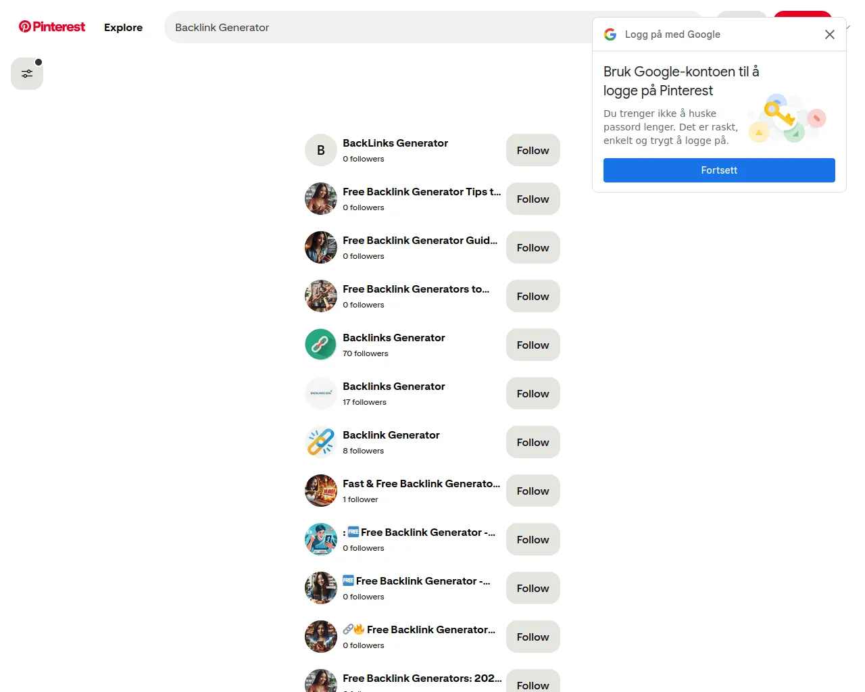This screenshot has height=692, width=865.
Task: Follow Free Backlink Generator Guide account
Action: coord(533,248)
